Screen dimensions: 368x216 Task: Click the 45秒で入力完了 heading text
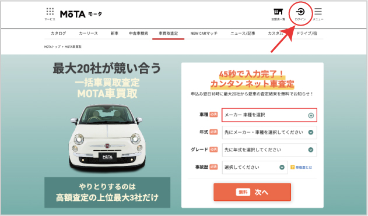251,75
